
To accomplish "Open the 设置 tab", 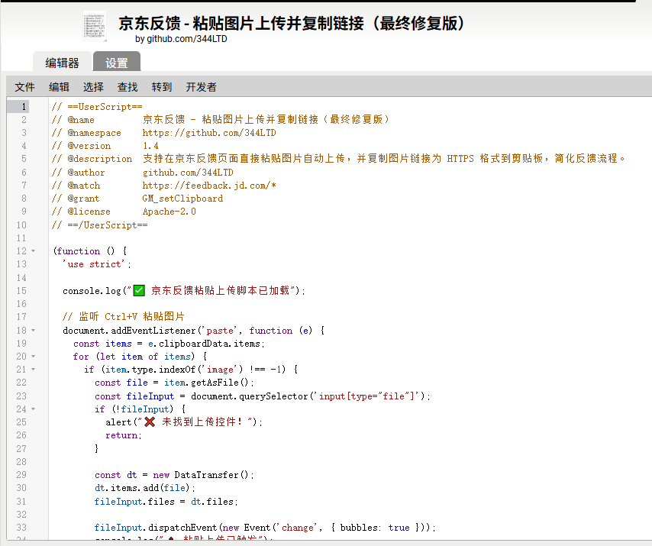I will tap(117, 63).
